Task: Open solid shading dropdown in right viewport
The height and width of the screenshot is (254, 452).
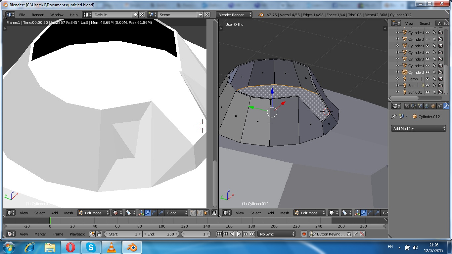Action: click(x=333, y=213)
